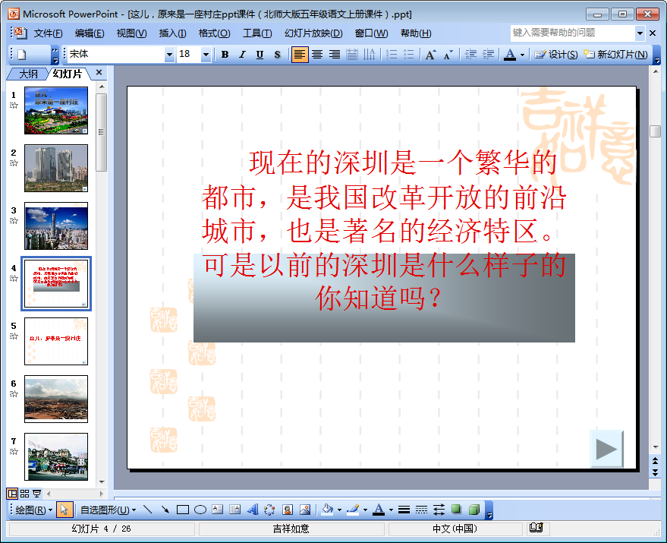Click the Increase Indent icon
This screenshot has height=543, width=667.
488,55
